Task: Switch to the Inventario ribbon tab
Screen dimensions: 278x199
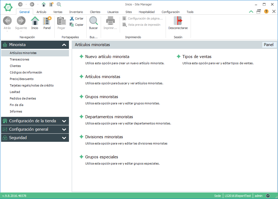Action: coord(76,12)
